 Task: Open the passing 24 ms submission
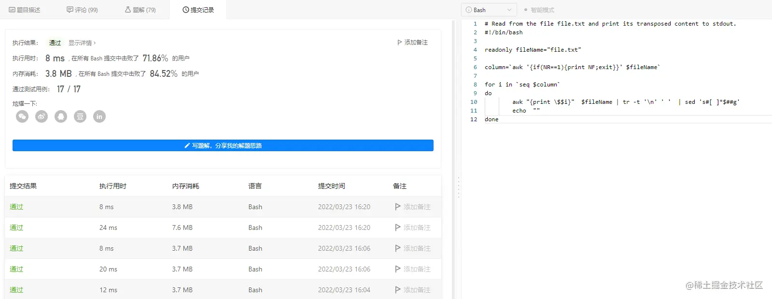16,228
